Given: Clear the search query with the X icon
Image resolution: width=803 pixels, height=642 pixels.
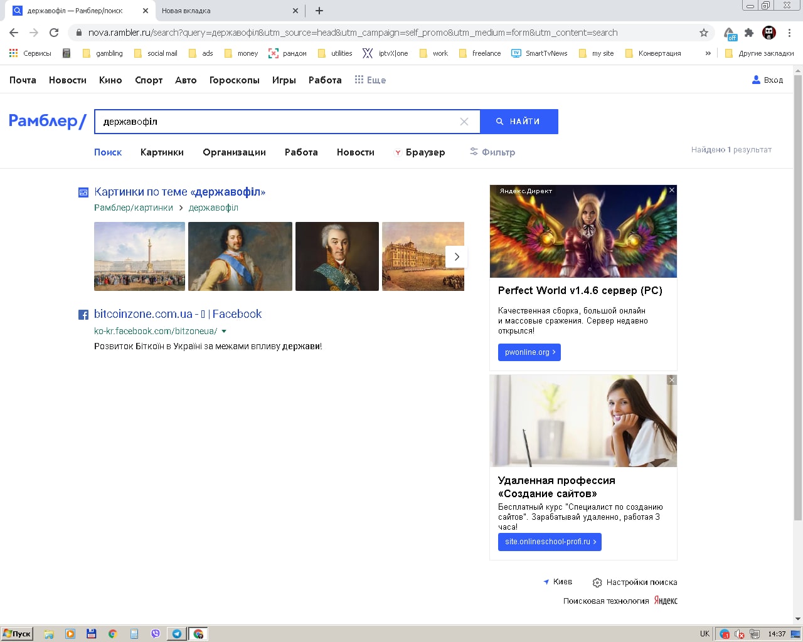Looking at the screenshot, I should click(464, 122).
